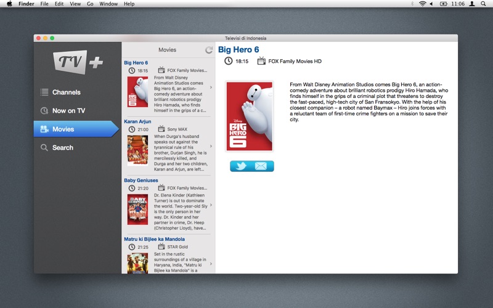Click the large Big Hero 6 poster

250,116
